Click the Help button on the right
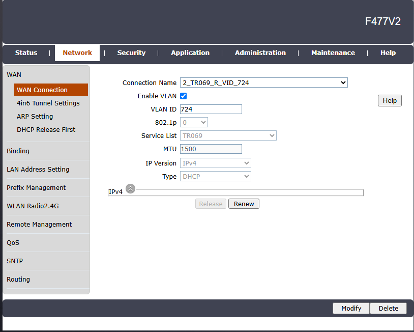 tap(390, 101)
